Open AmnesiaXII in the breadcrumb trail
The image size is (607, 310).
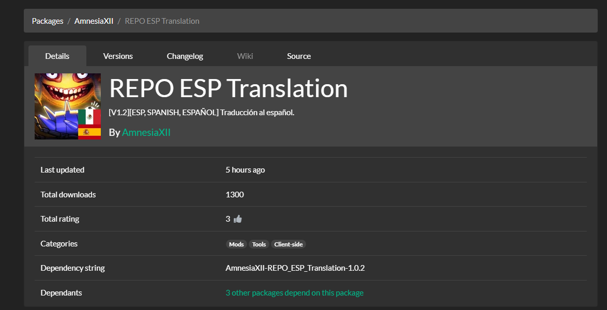point(94,21)
